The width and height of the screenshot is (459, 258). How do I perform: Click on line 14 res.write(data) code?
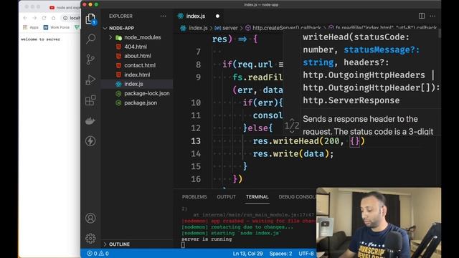(293, 154)
